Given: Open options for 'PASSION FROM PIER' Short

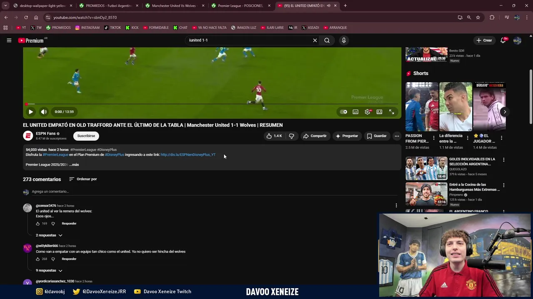Looking at the screenshot, I should (x=433, y=138).
